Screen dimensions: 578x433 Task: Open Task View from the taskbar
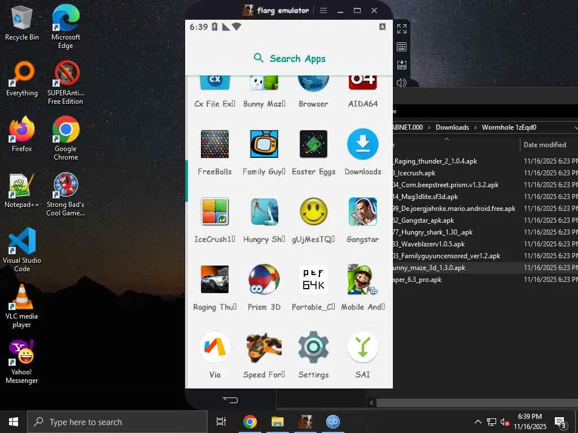[x=221, y=422]
